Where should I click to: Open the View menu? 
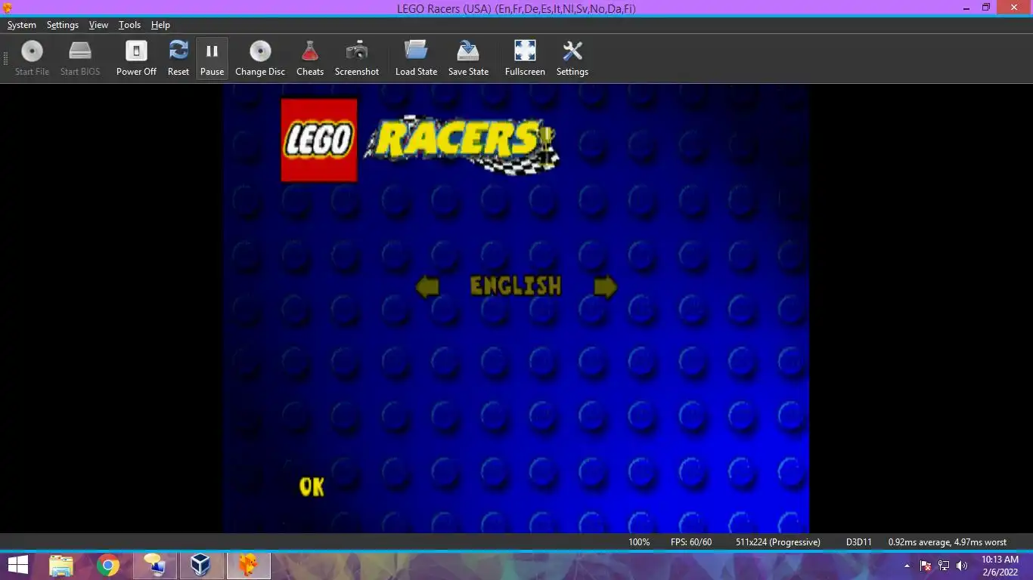click(98, 25)
